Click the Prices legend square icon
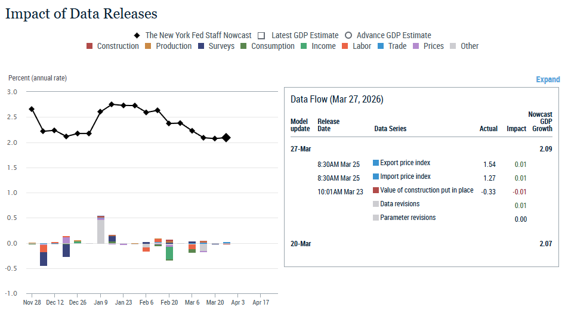Screen dimensions: 565x310 click(416, 46)
